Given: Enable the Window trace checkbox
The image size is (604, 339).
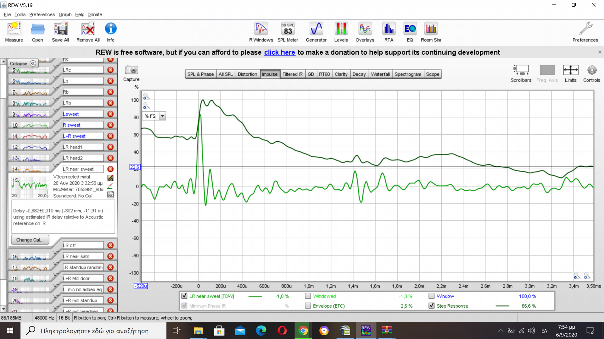Looking at the screenshot, I should click(432, 296).
